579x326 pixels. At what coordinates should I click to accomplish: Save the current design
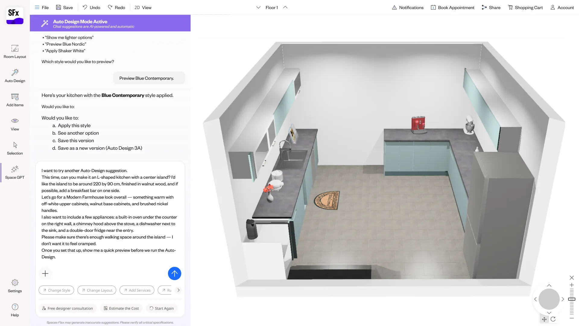pos(64,8)
